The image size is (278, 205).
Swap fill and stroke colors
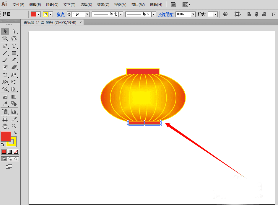(15, 133)
